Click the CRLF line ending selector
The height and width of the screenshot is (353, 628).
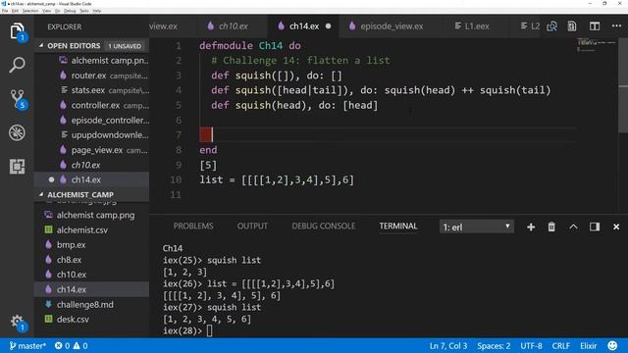point(560,346)
